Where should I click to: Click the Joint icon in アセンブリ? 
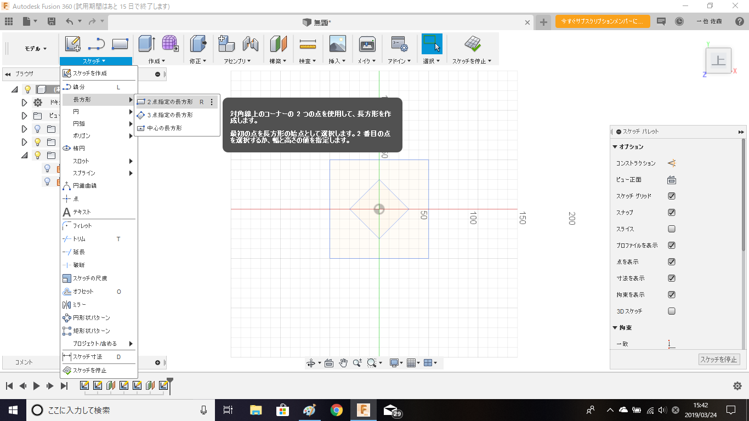point(250,44)
